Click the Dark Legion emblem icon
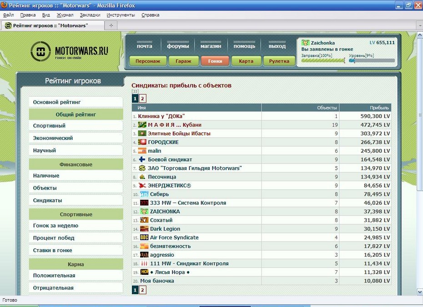Viewport: 423px width, 307px height. click(x=144, y=228)
